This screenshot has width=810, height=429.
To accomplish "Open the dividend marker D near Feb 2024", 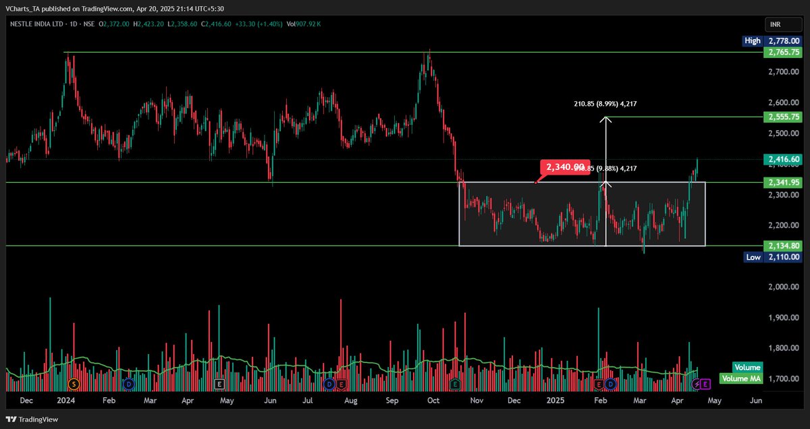I will [128, 384].
